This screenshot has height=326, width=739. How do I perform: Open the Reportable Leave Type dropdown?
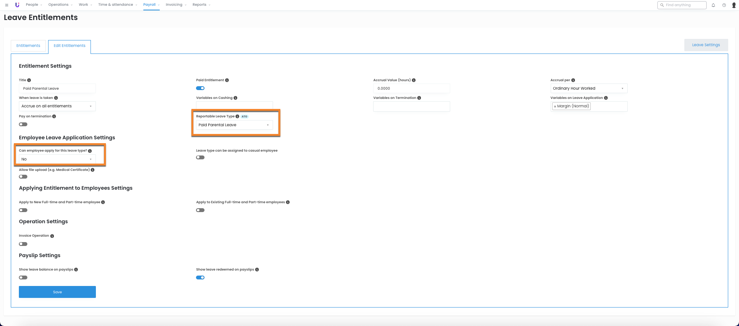pos(234,125)
